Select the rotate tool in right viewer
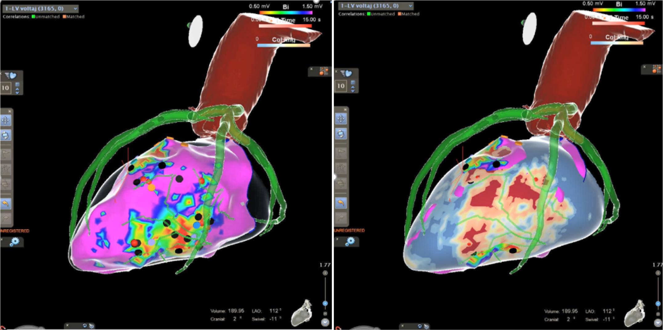 coord(341,134)
